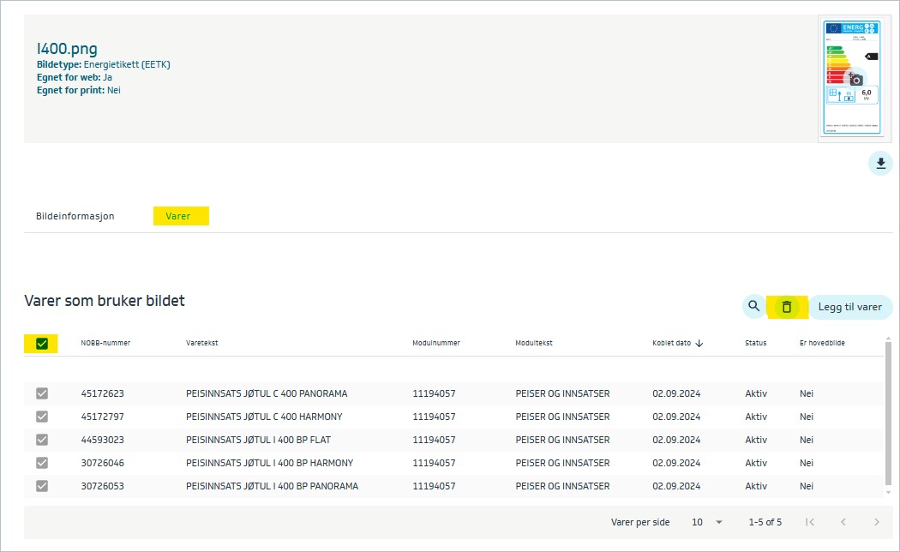Go to previous page arrow
Viewport: 900px width, 552px height.
coord(843,522)
